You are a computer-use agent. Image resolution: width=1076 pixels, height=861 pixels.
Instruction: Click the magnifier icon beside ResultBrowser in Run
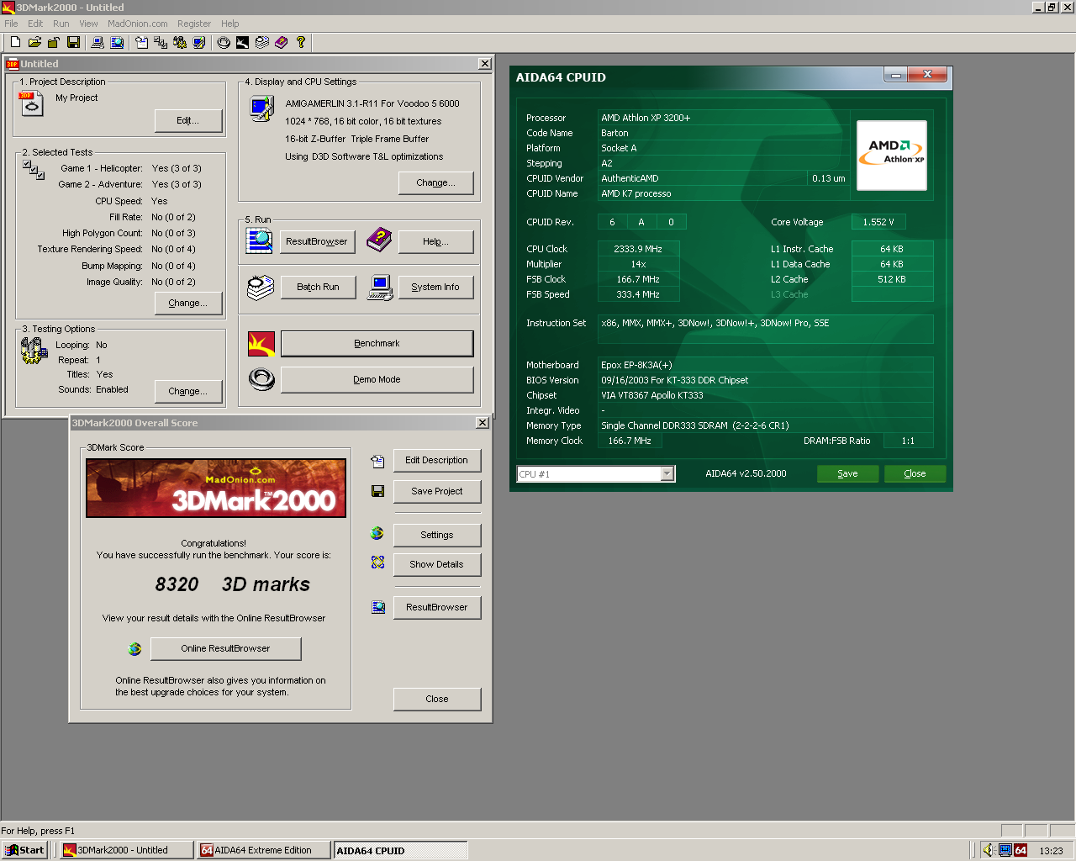click(259, 240)
